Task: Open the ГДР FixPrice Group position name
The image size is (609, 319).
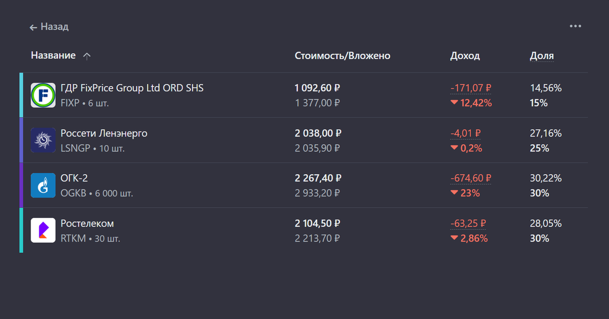Action: point(132,88)
